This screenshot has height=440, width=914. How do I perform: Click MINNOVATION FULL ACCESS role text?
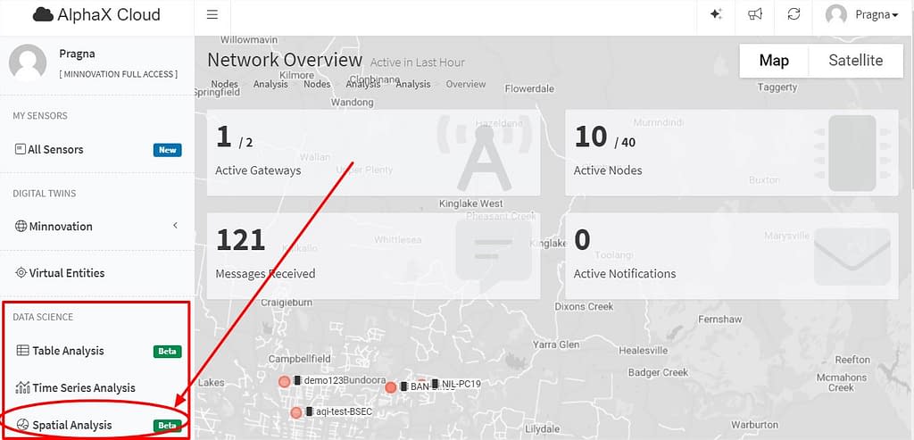(x=119, y=74)
